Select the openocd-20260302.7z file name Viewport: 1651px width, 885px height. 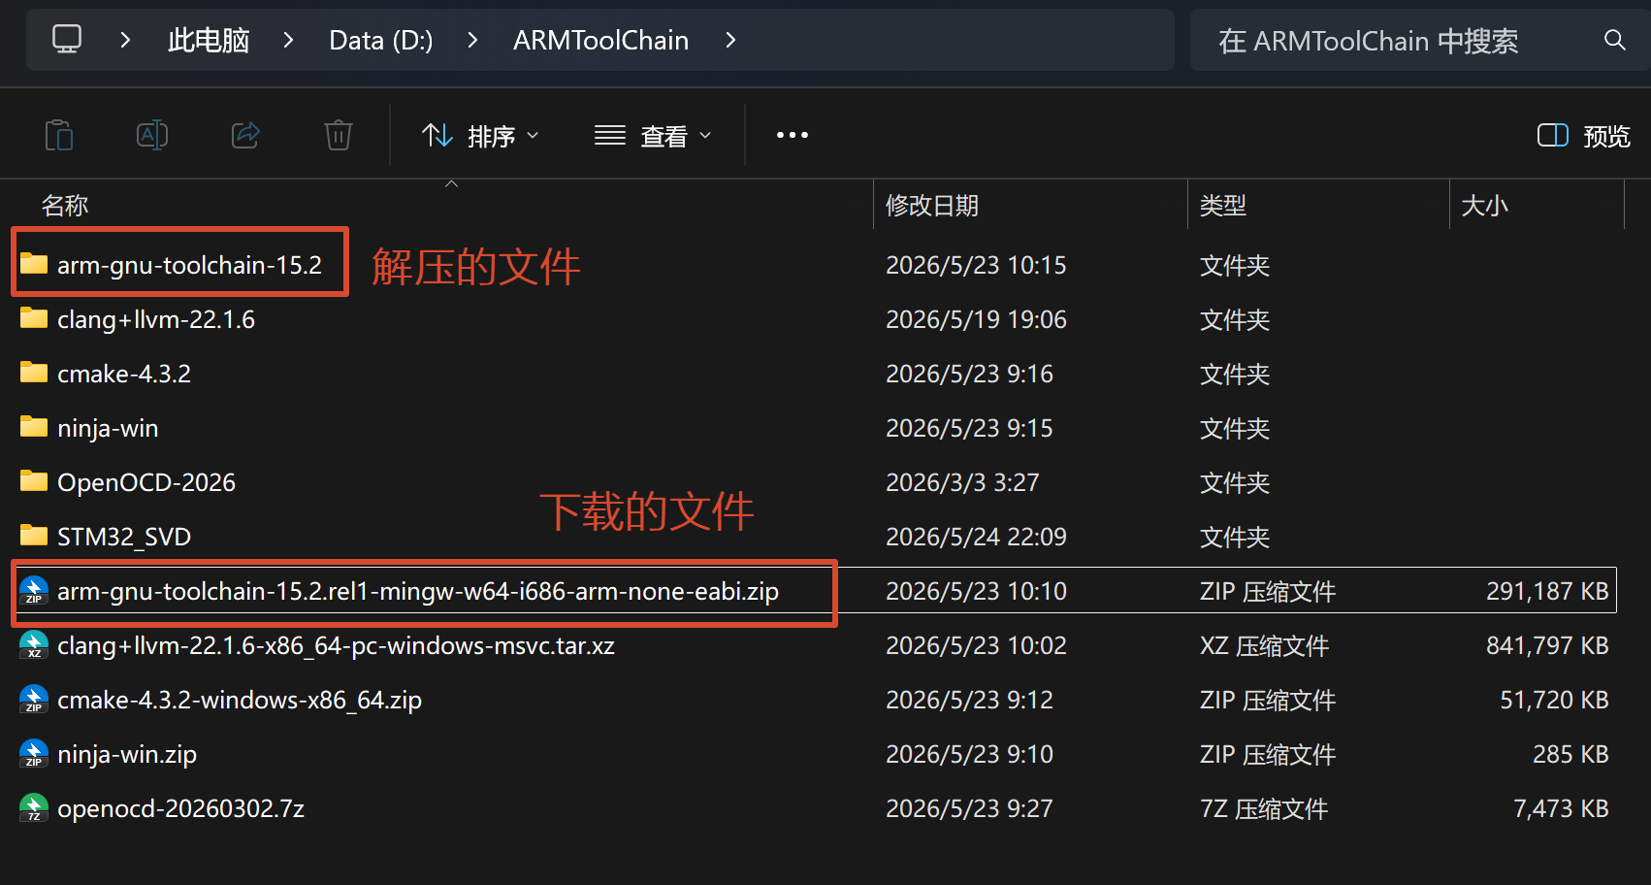coord(181,808)
